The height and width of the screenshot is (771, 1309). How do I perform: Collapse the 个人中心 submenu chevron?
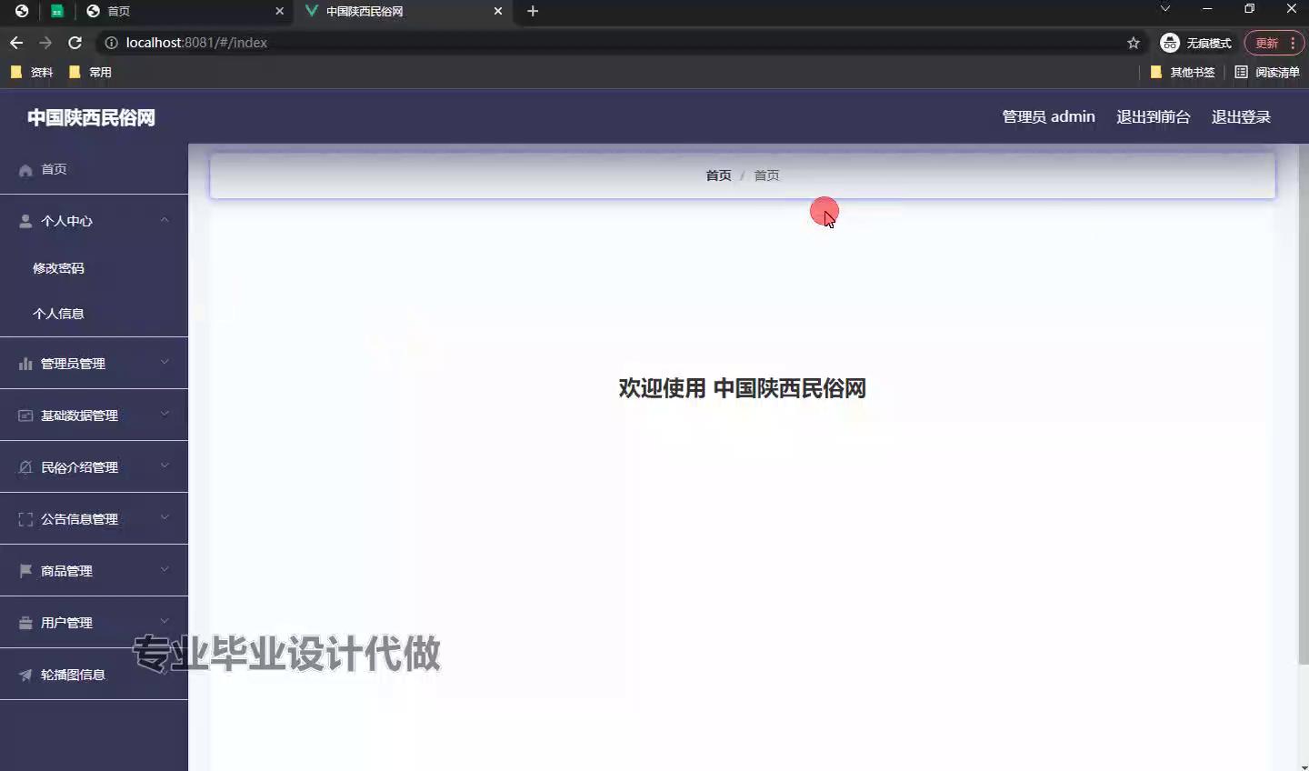[165, 220]
